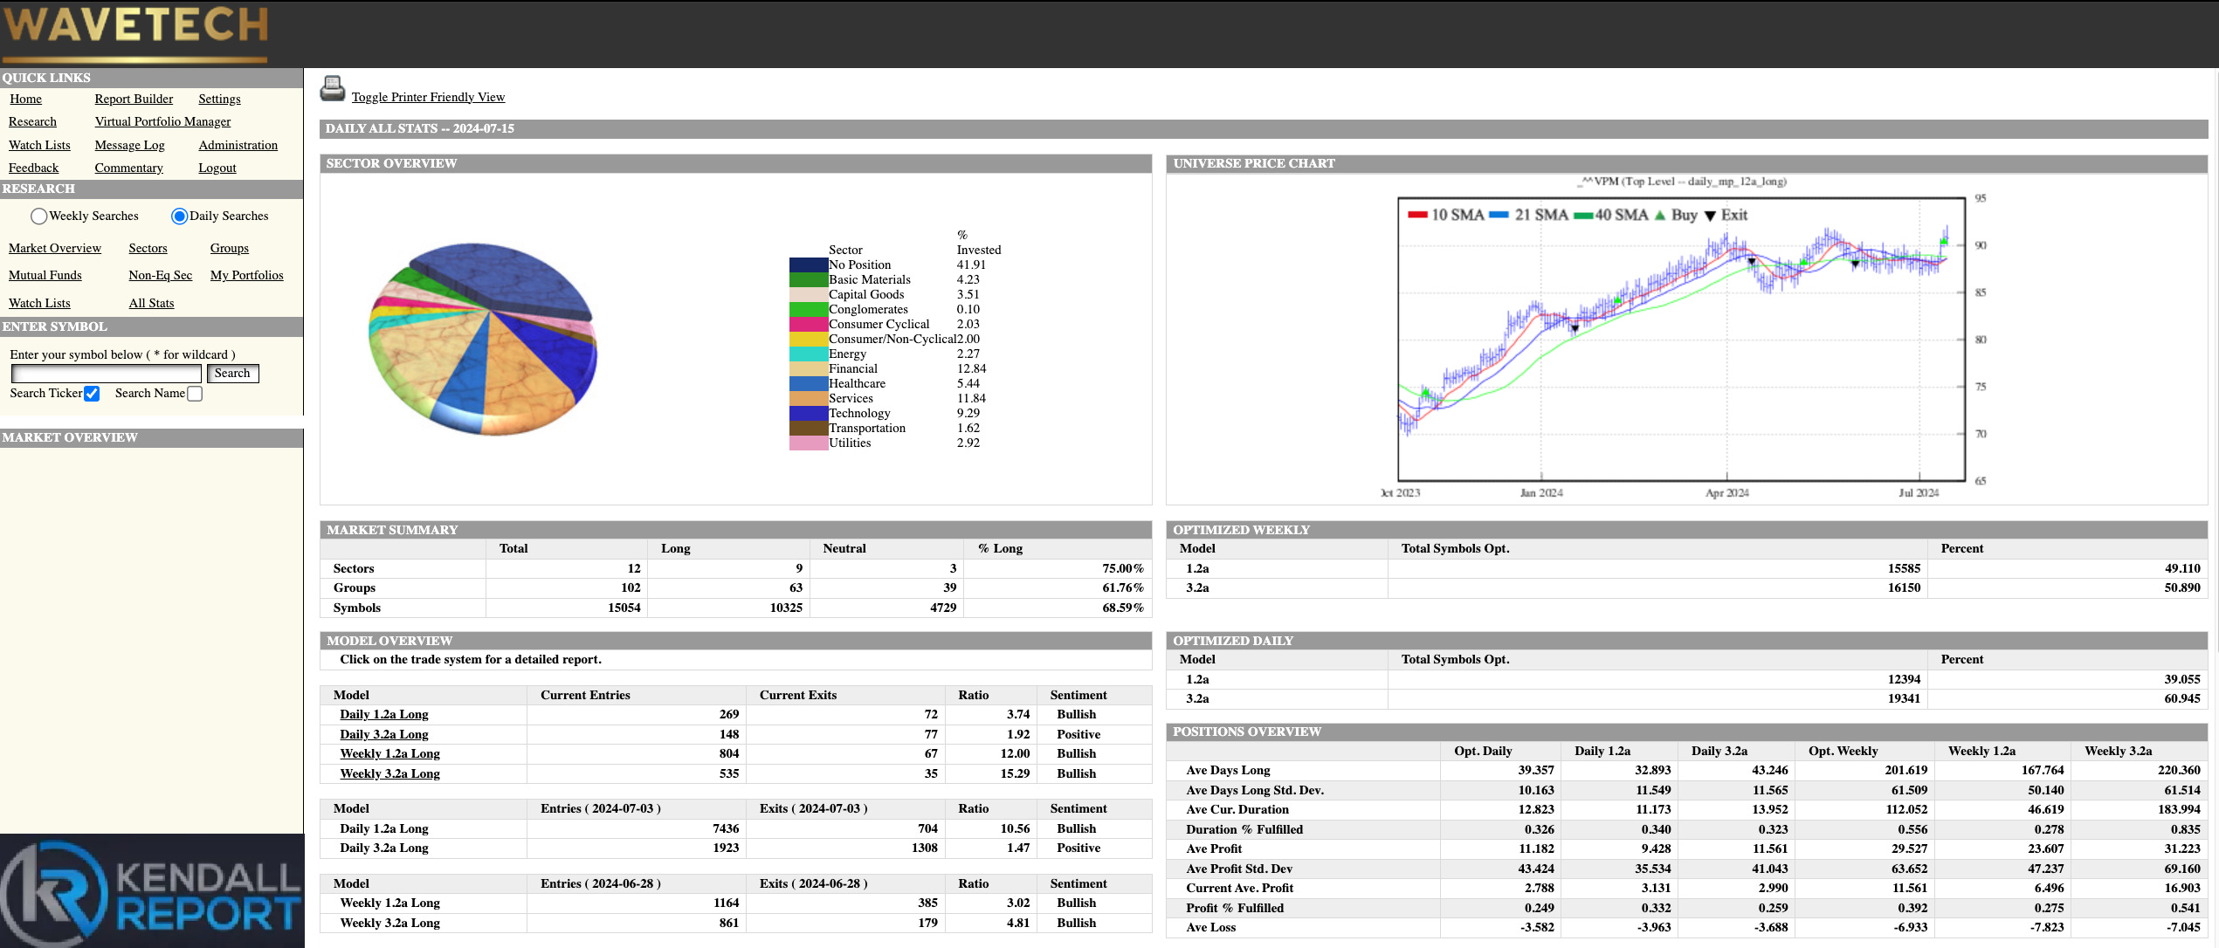The image size is (2219, 948).
Task: Select the Daily Searches radio button
Action: [179, 216]
